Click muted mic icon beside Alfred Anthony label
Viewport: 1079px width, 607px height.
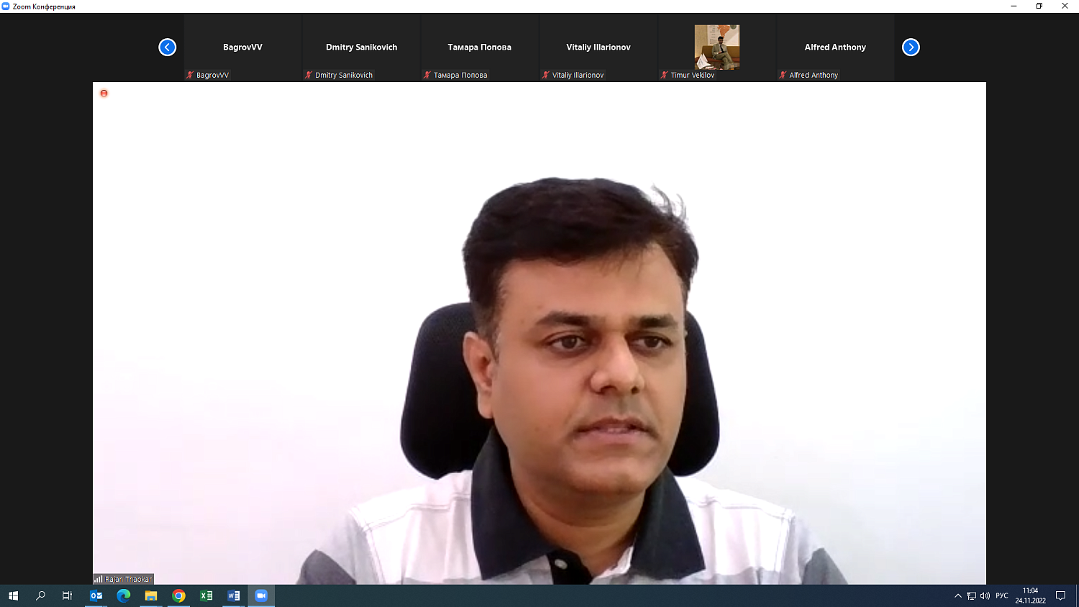tap(783, 75)
